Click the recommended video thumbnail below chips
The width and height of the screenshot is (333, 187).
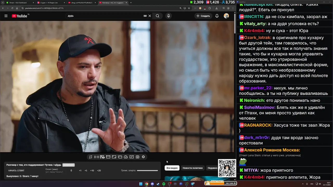tap(191, 178)
